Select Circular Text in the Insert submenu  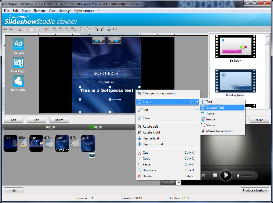pos(222,108)
